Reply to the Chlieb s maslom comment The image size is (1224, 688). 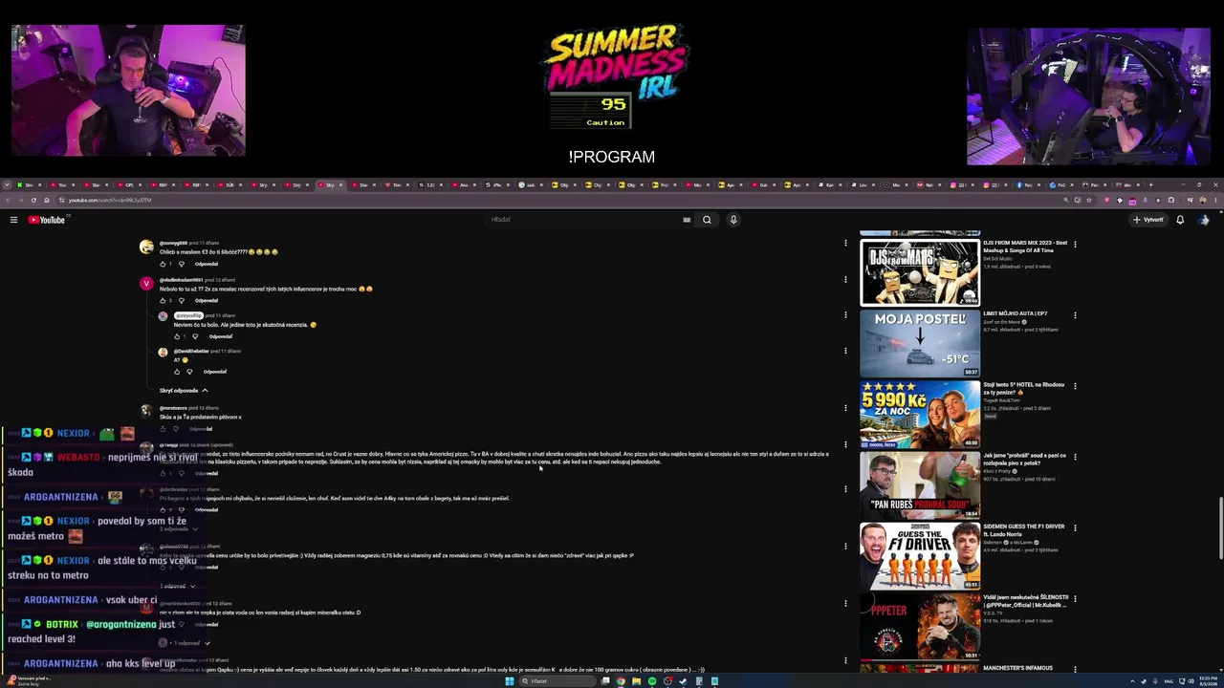pyautogui.click(x=207, y=264)
